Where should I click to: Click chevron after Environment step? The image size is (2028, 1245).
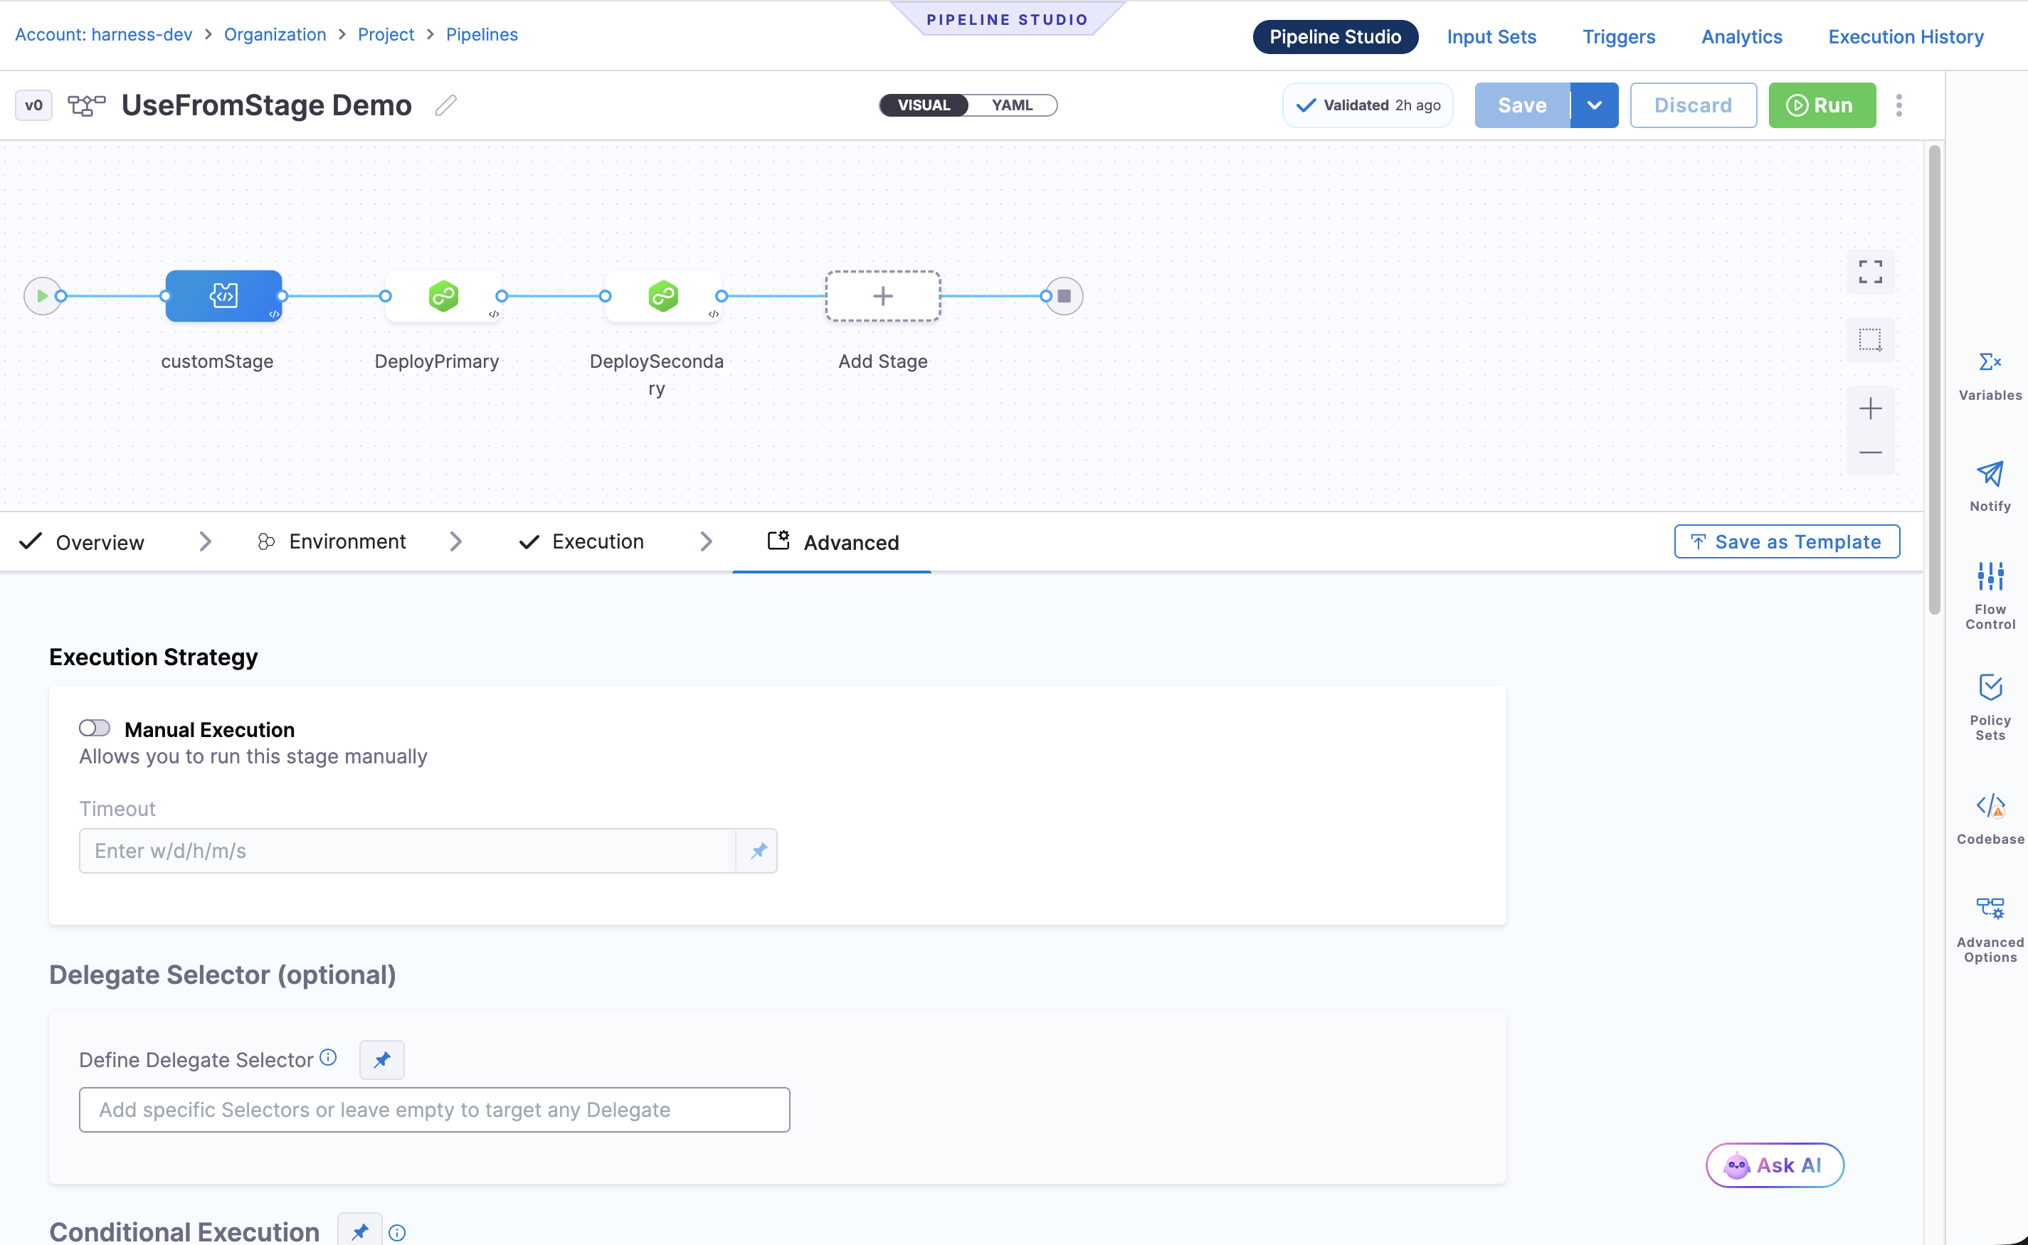pos(455,542)
